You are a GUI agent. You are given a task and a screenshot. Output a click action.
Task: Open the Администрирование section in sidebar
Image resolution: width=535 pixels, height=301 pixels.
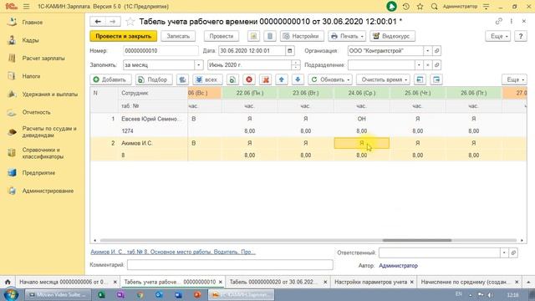click(x=48, y=191)
